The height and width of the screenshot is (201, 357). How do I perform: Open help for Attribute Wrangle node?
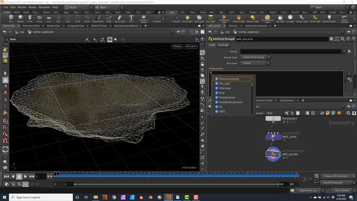(x=354, y=39)
